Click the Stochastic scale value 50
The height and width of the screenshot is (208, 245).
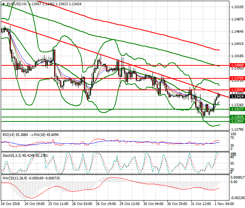[232, 163]
